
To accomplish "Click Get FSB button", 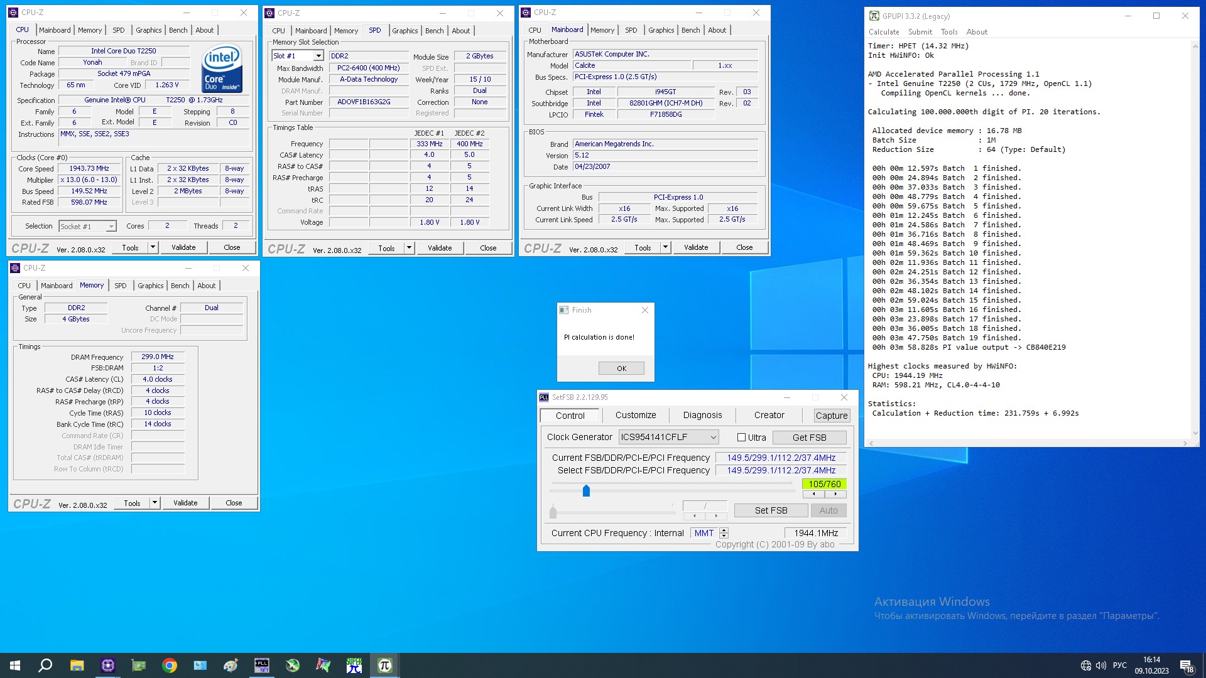I will click(809, 438).
